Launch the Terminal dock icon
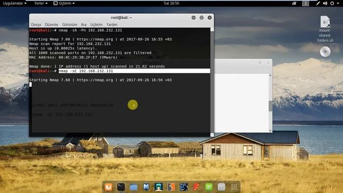343x193 pixels. coord(121,187)
